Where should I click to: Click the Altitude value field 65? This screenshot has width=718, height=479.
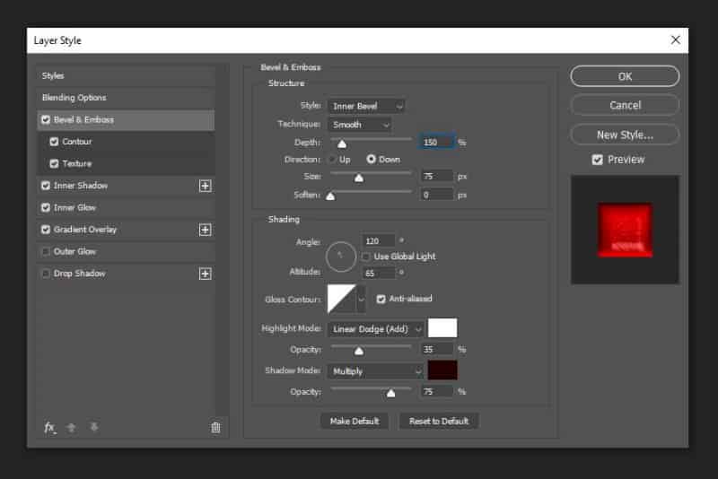coord(378,273)
